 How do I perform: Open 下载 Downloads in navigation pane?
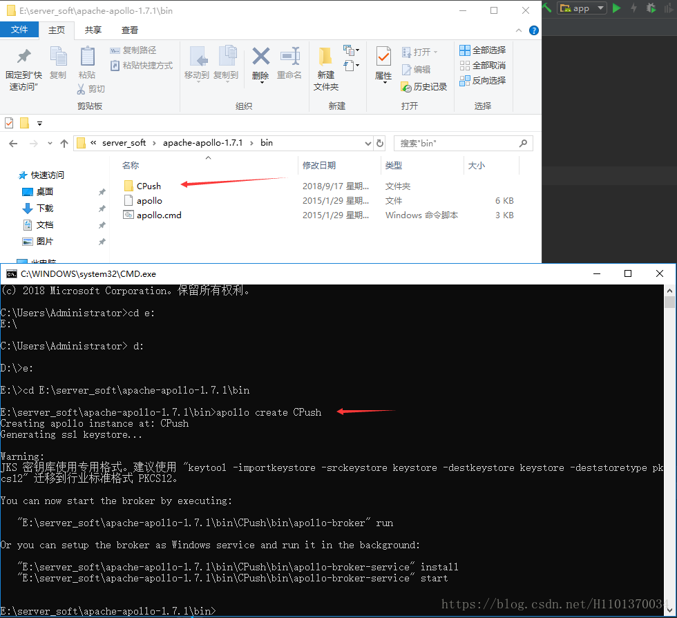tap(45, 209)
